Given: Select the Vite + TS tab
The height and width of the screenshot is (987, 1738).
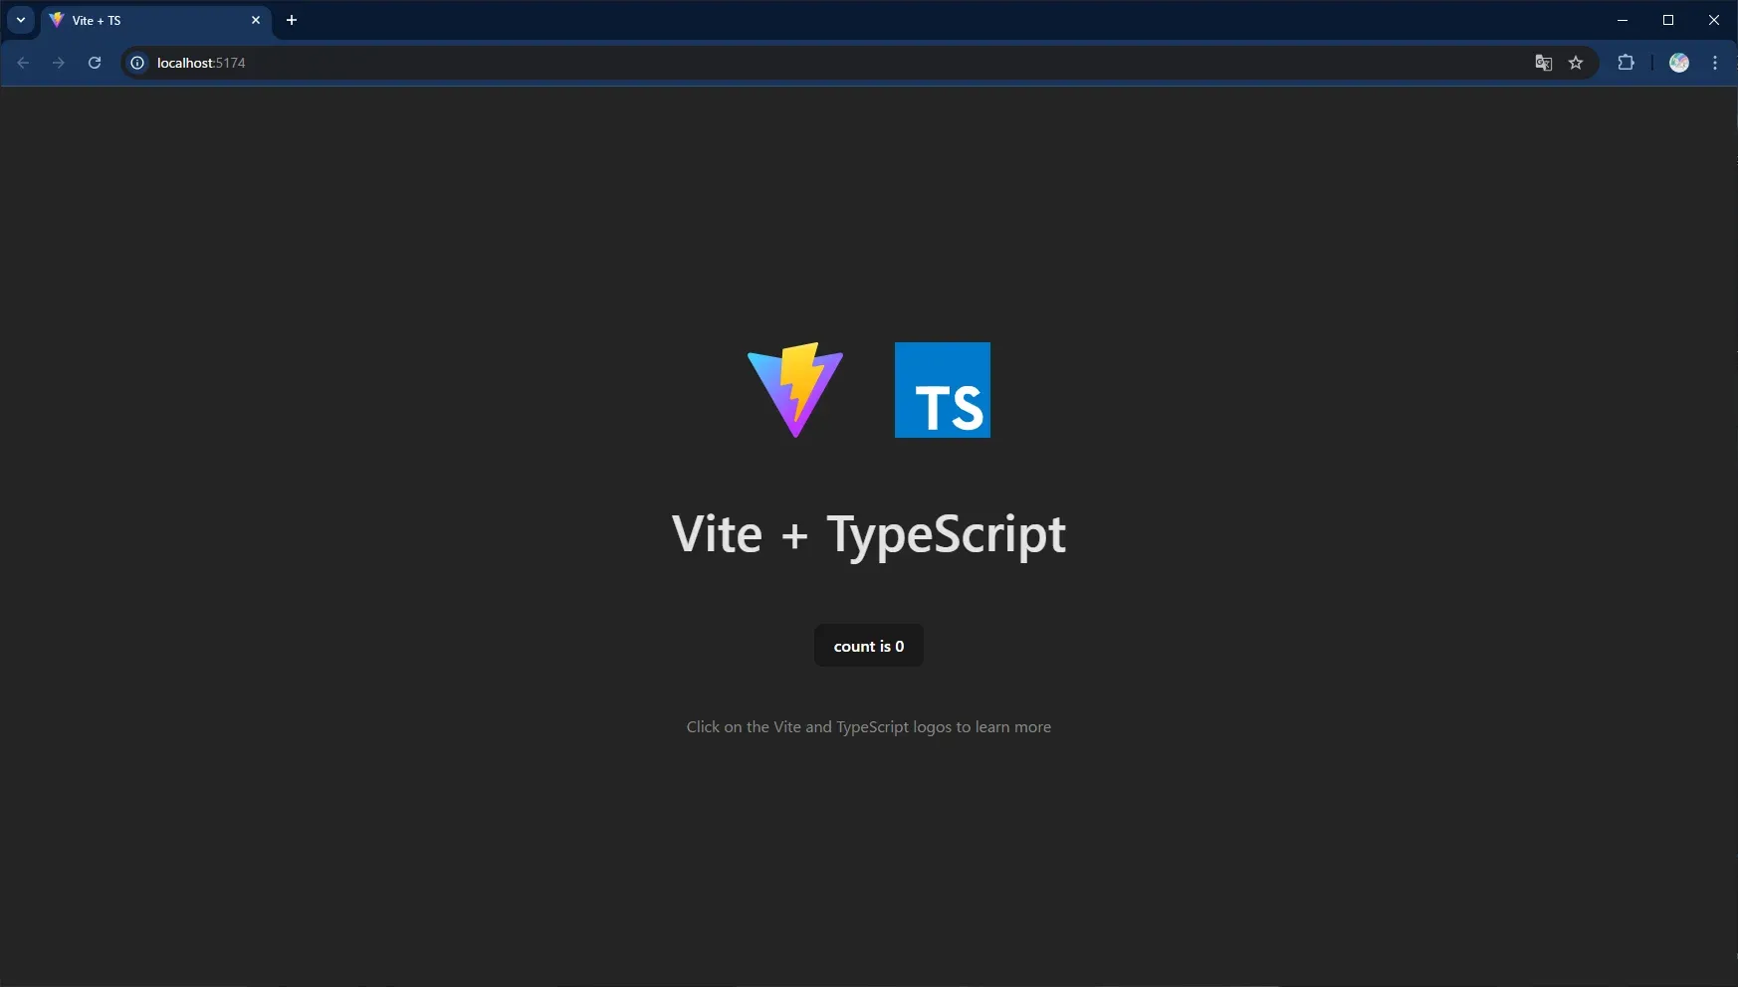Looking at the screenshot, I should 156,20.
